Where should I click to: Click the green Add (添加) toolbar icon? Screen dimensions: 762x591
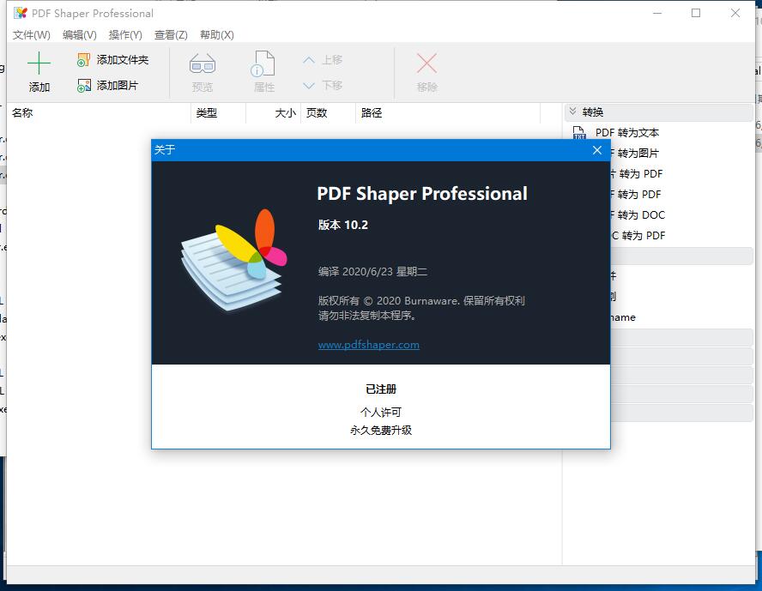[x=39, y=64]
